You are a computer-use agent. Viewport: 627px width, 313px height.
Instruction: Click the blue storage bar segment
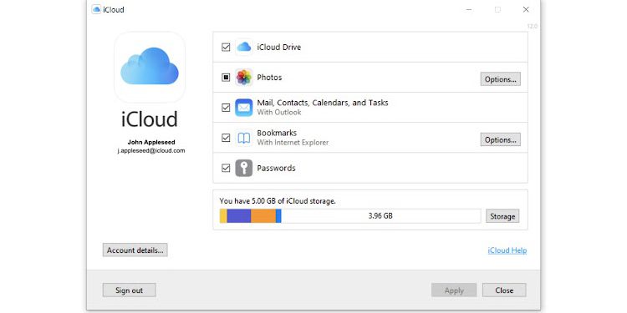tap(278, 216)
